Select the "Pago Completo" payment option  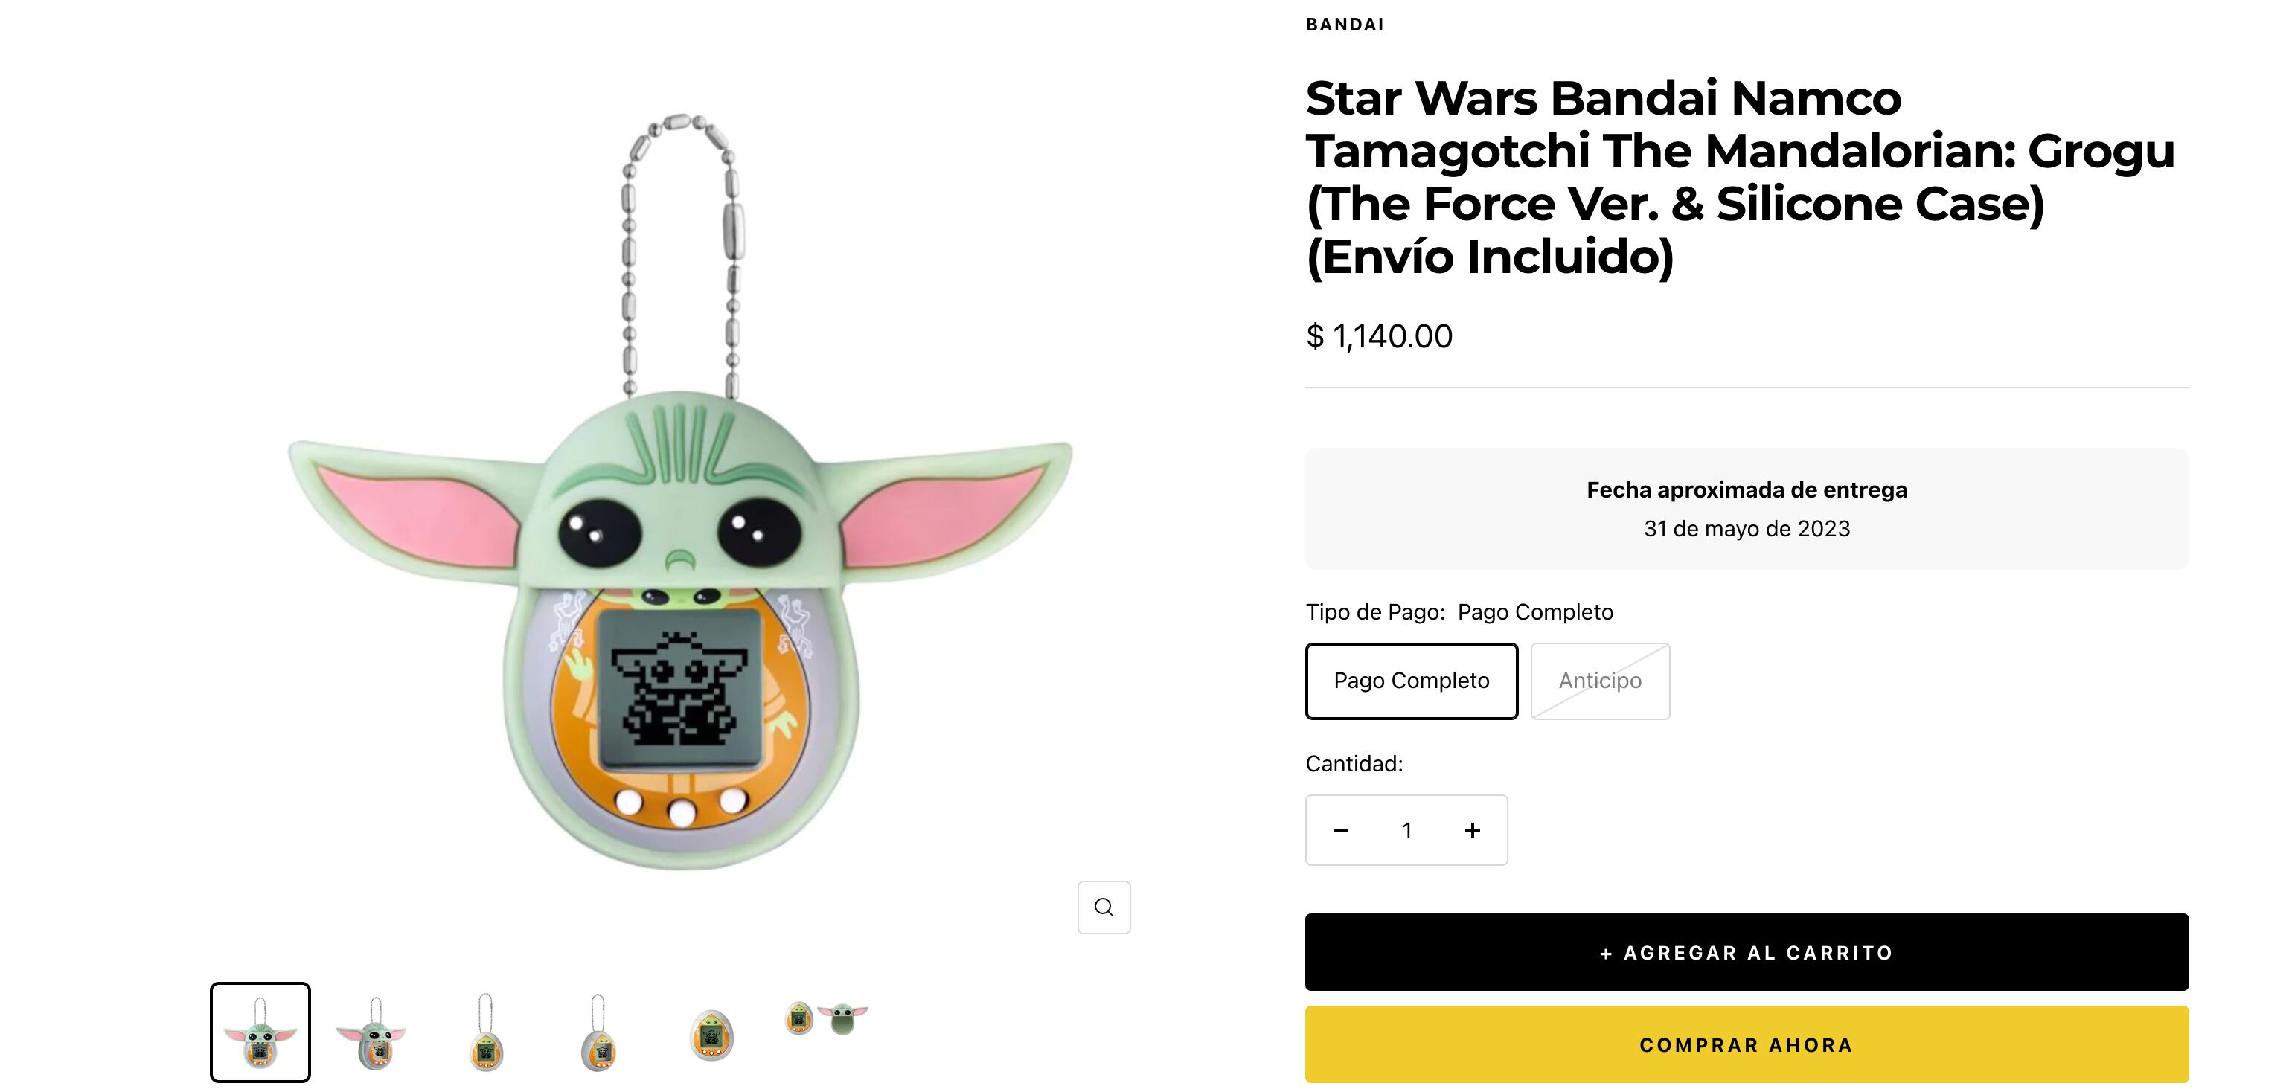coord(1411,681)
